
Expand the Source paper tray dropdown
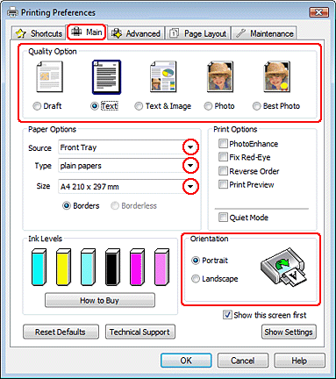click(190, 147)
